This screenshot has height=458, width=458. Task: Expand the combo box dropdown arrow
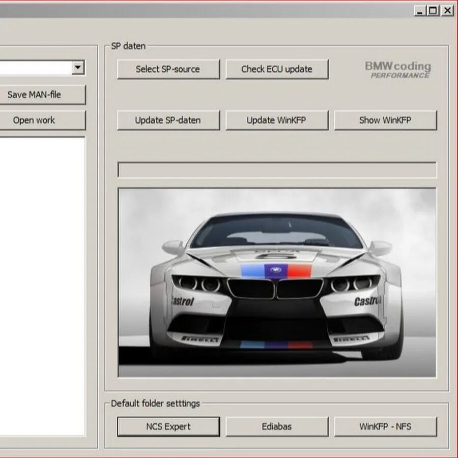78,67
